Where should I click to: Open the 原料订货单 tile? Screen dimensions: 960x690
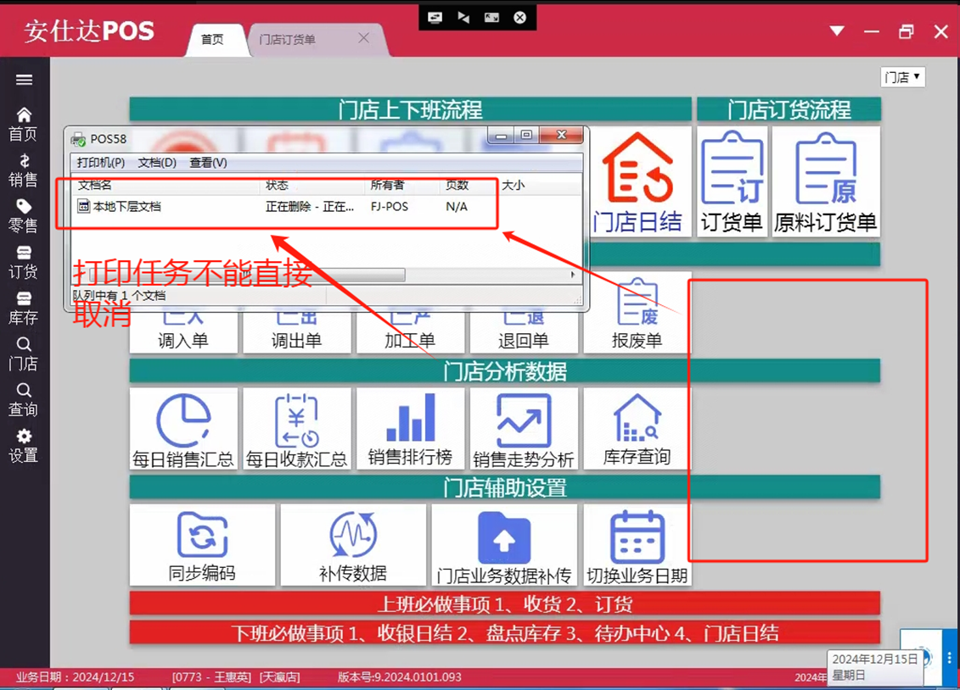(x=825, y=181)
